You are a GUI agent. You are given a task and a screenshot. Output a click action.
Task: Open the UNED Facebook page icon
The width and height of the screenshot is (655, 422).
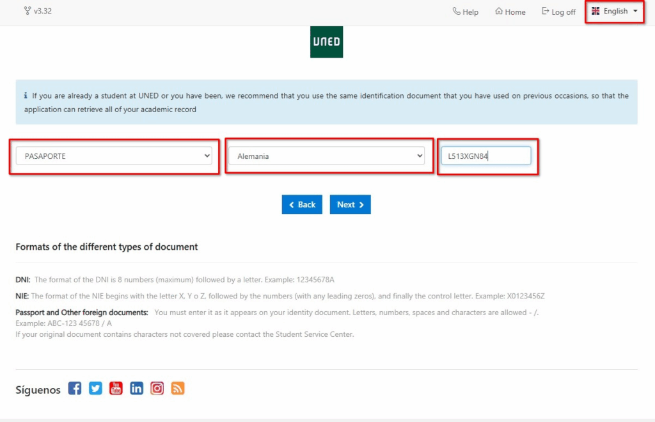[75, 388]
